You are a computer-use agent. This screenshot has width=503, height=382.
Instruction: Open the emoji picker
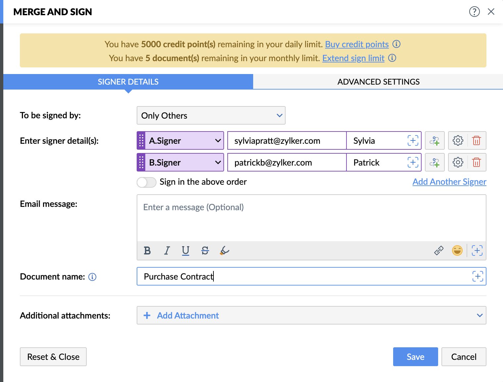pyautogui.click(x=457, y=251)
